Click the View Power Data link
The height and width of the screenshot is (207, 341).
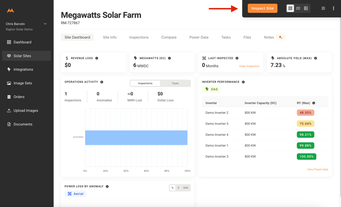318,169
